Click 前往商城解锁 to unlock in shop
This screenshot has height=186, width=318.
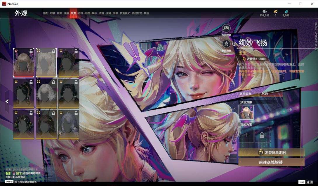[271, 162]
